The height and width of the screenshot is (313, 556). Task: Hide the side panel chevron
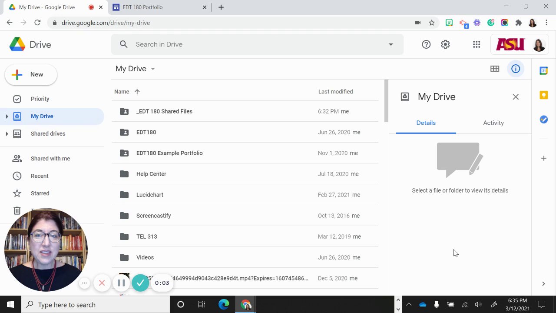point(543,283)
